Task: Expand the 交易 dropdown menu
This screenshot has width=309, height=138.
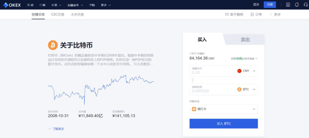Action: 56,5
